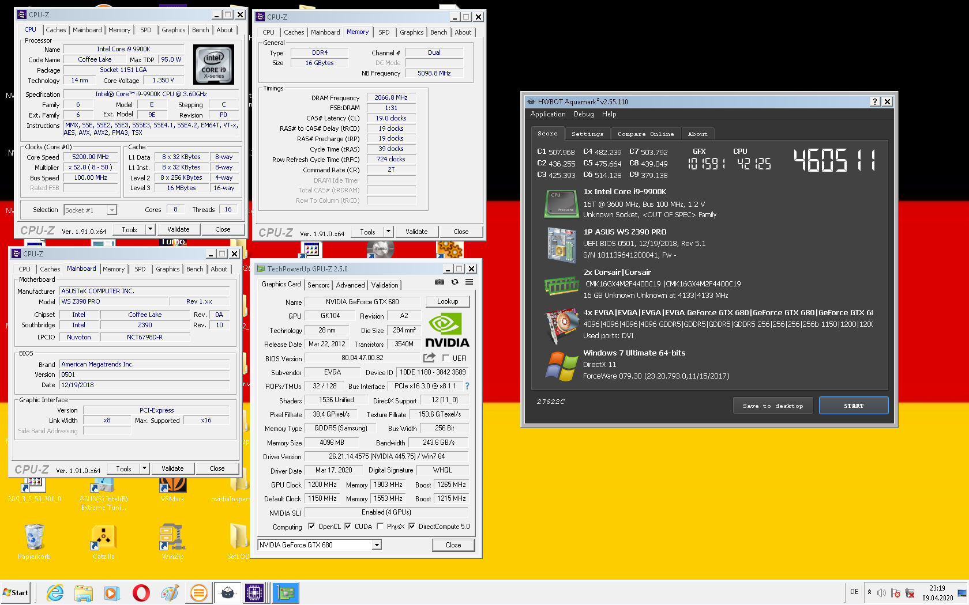Image resolution: width=969 pixels, height=605 pixels.
Task: Select the NVI_3_3_50_700_0 desktop icon
Action: (x=34, y=489)
